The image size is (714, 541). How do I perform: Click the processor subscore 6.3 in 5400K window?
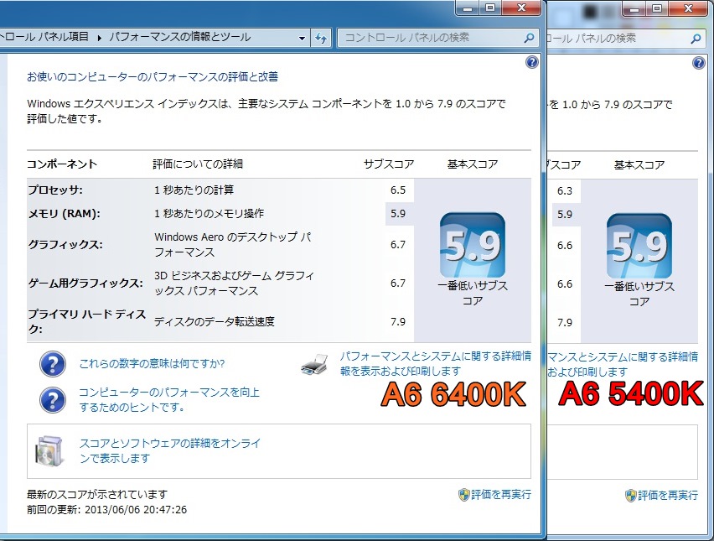point(565,191)
